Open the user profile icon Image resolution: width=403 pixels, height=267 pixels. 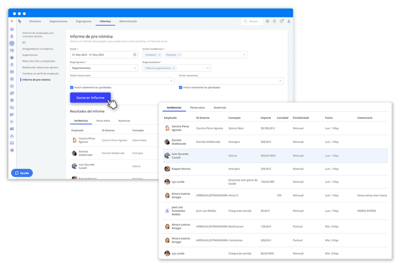click(289, 21)
